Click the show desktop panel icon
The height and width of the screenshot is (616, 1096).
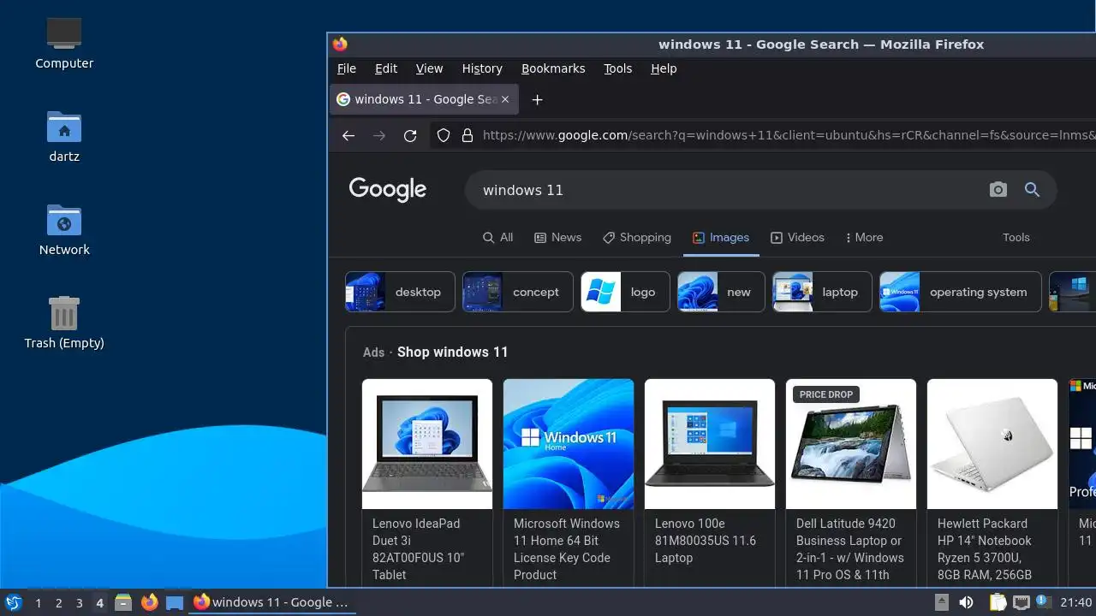tap(175, 602)
